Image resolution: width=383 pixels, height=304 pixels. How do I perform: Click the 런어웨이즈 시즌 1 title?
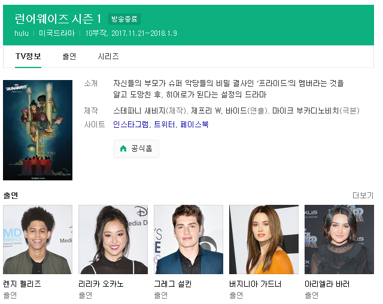pos(58,19)
